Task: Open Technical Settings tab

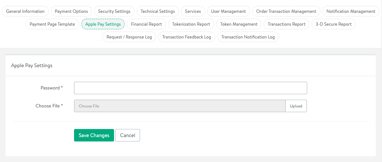Action: [x=158, y=11]
